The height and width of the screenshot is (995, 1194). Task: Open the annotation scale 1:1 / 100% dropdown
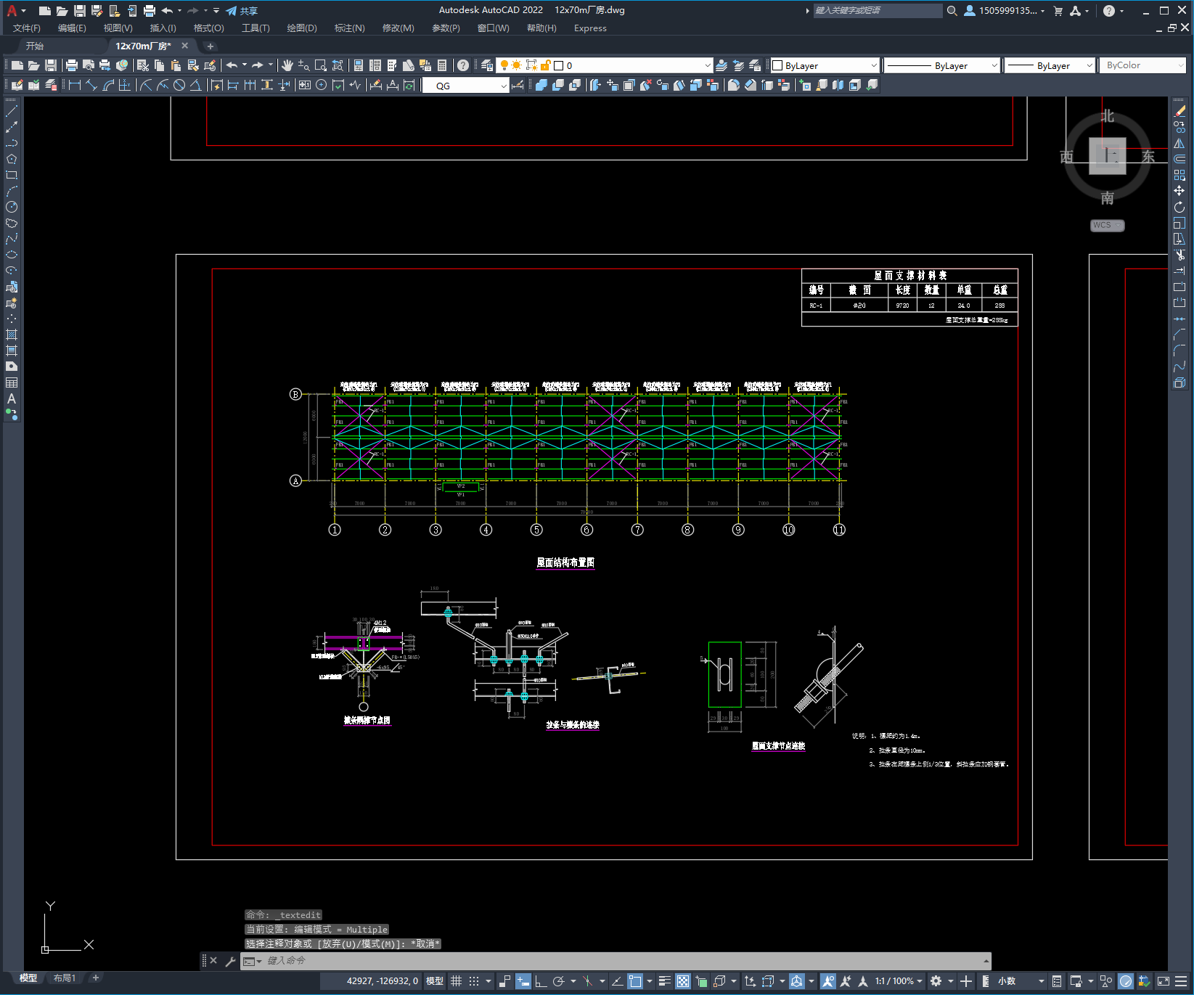pos(899,981)
